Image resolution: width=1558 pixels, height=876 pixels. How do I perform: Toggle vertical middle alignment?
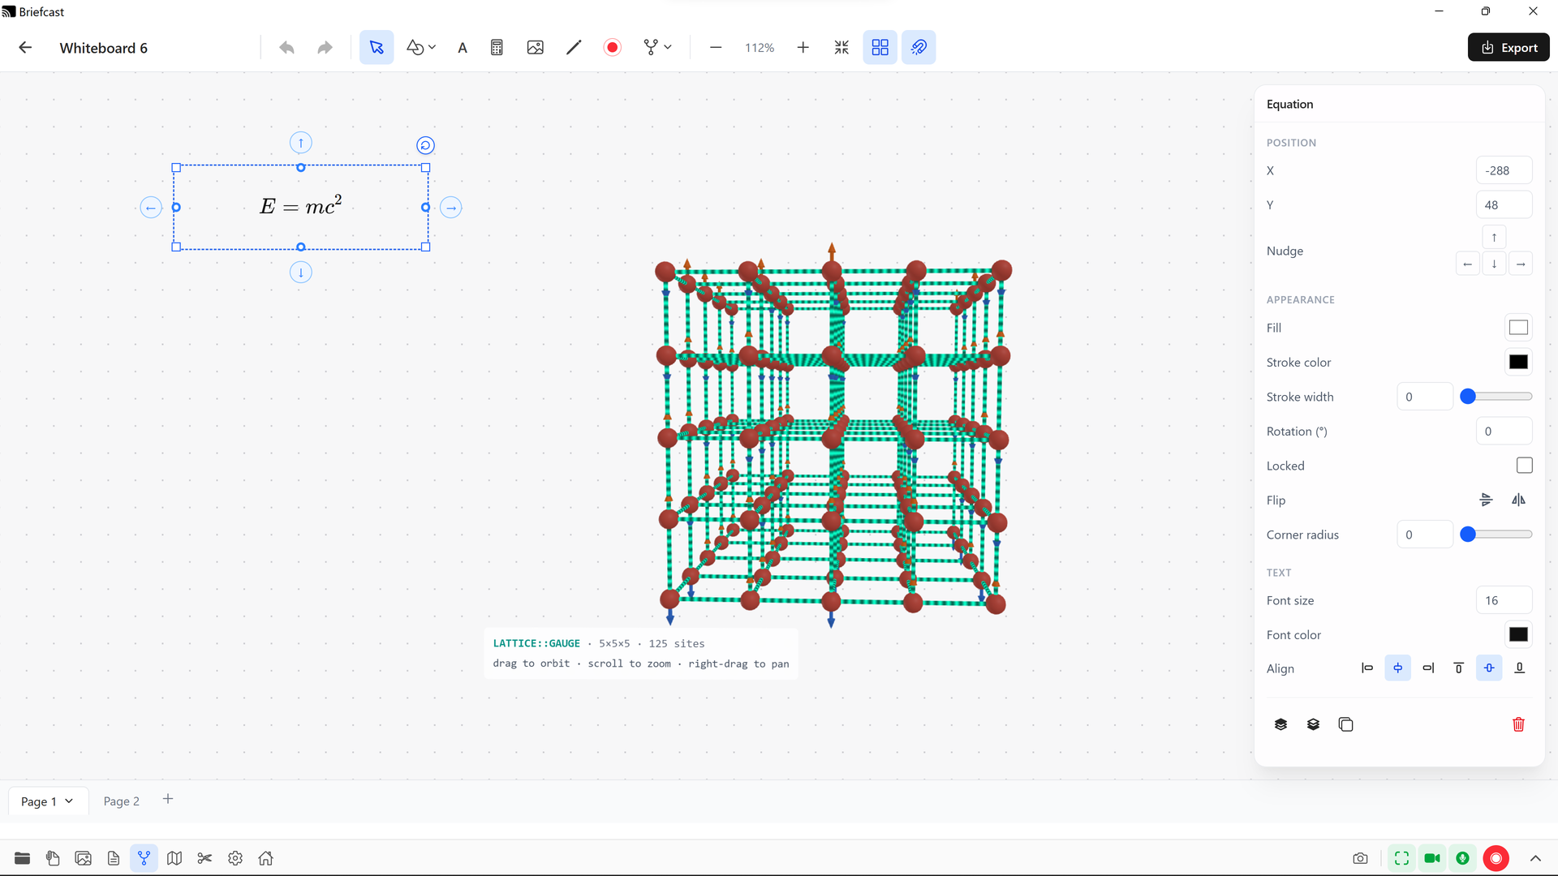[1489, 668]
